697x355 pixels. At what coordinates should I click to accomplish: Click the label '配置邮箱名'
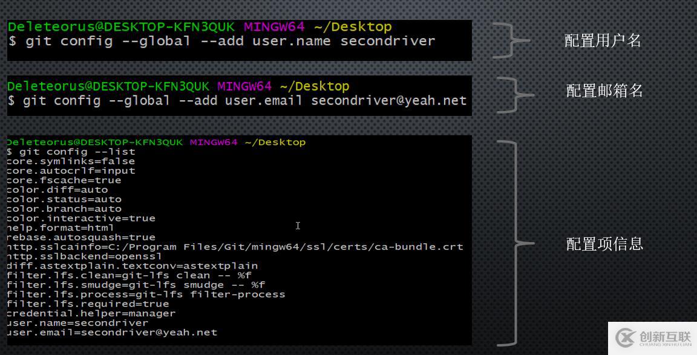604,91
